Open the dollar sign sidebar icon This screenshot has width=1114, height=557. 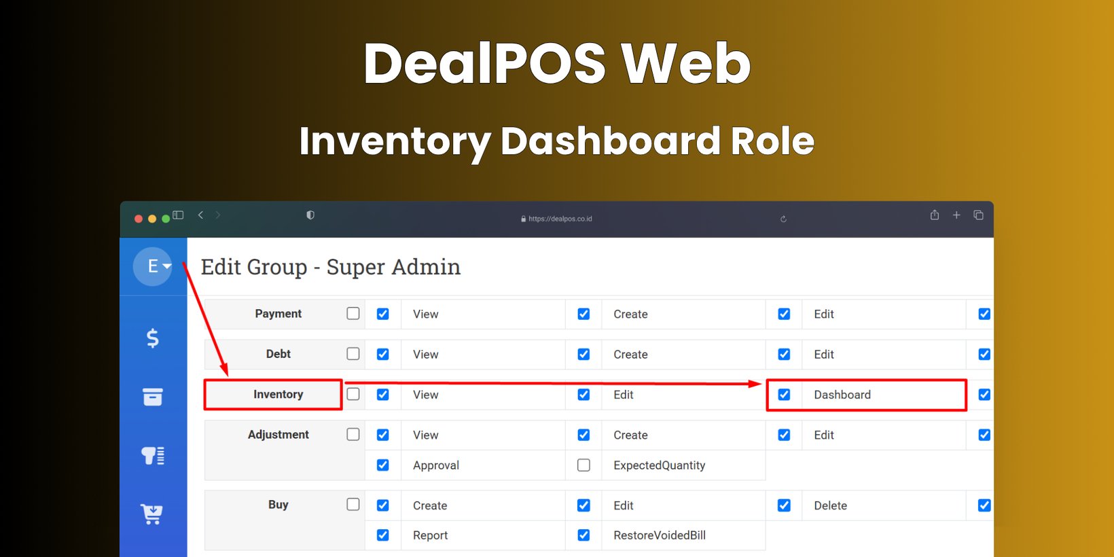pos(153,338)
